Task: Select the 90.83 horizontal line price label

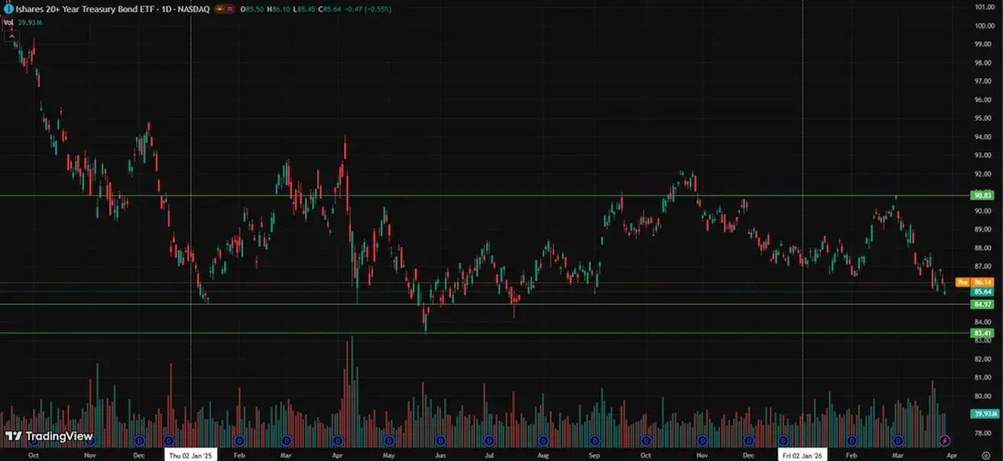Action: [x=982, y=196]
